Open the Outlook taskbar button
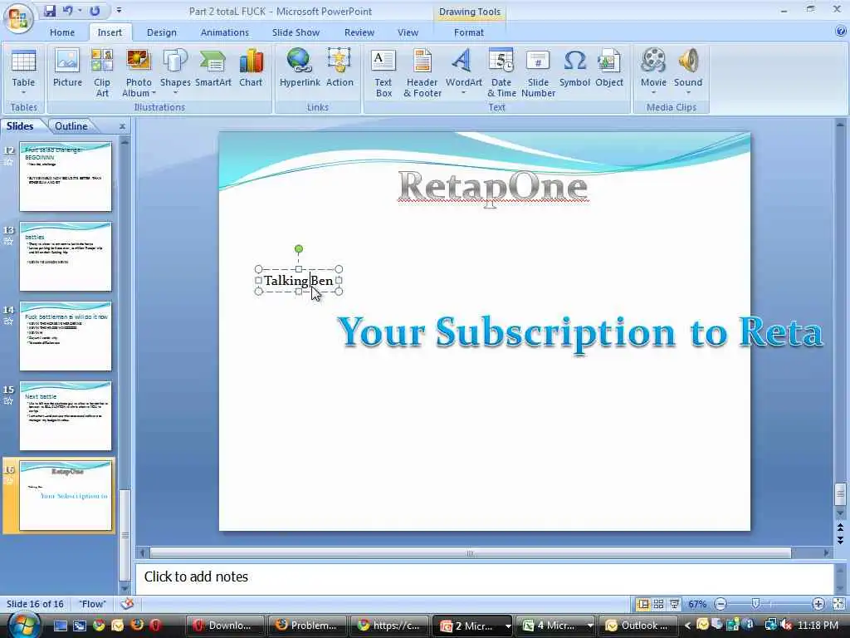Screen dimensions: 850x638 click(638, 626)
